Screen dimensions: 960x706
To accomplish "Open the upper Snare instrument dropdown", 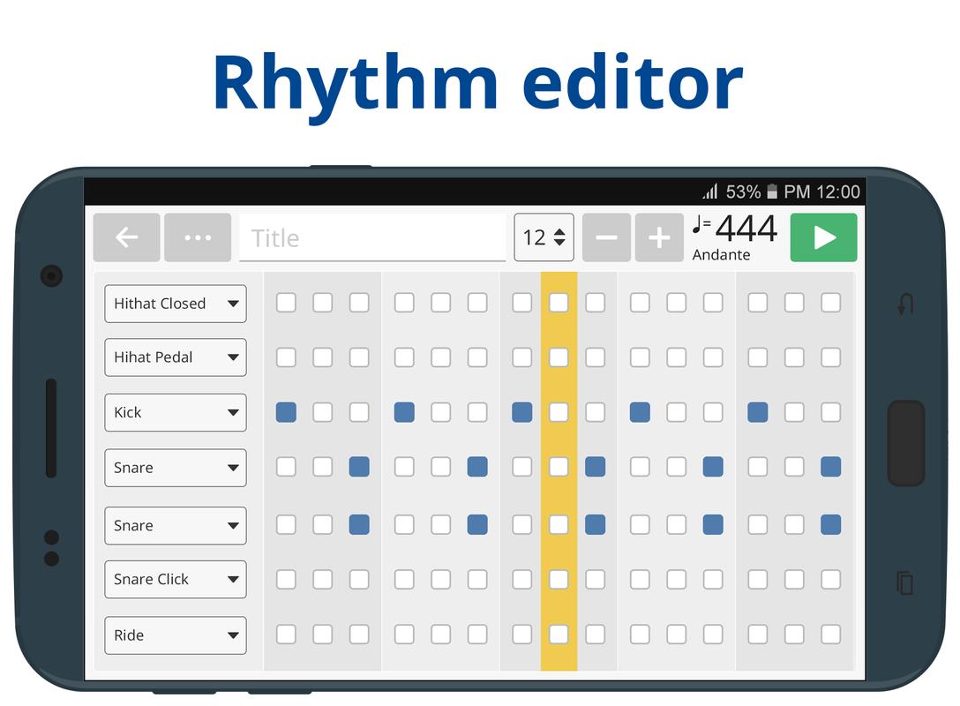I will (176, 468).
